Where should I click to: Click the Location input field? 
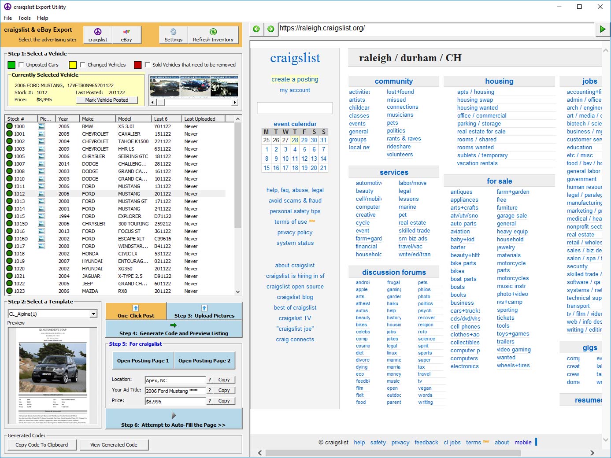click(175, 380)
